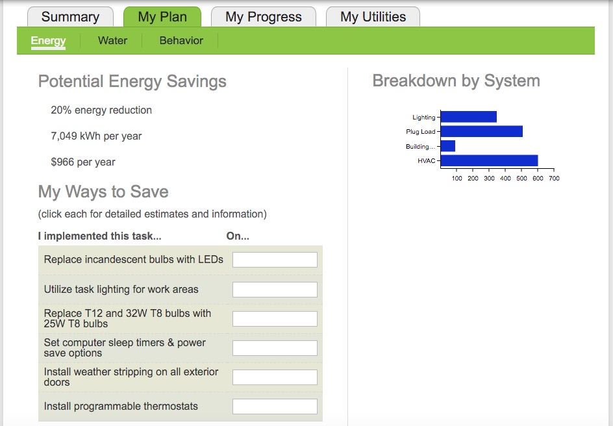613x426 pixels.
Task: Click date field for programmable thermostats
Action: (275, 407)
